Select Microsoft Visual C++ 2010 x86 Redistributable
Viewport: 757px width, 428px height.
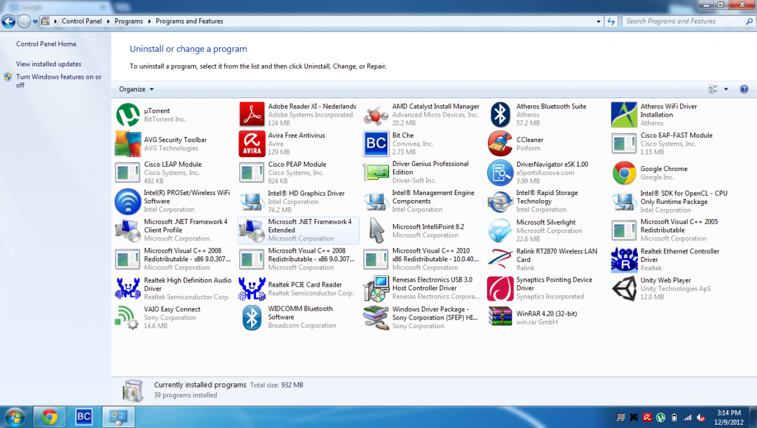tap(423, 259)
